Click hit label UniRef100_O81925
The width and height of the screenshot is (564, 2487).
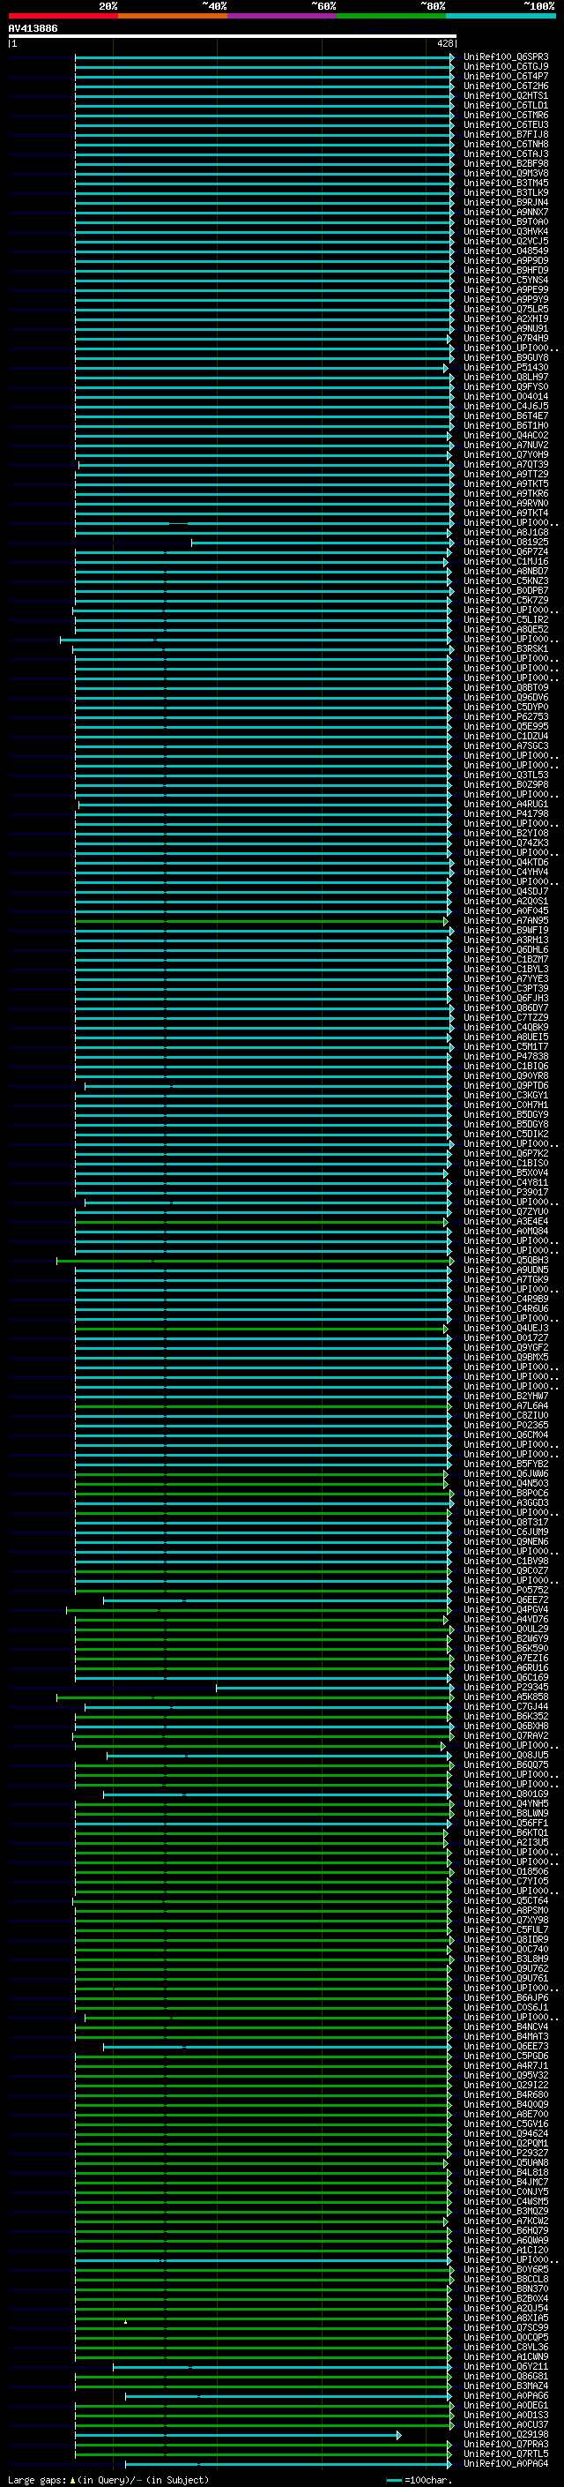(x=506, y=543)
